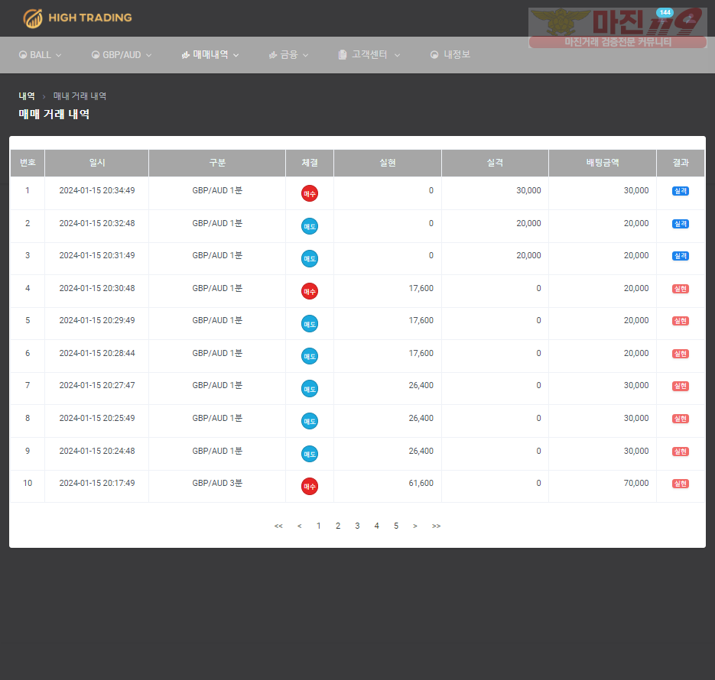Image resolution: width=715 pixels, height=680 pixels.
Task: Click the red 매수 badge in row 10
Action: click(x=310, y=487)
